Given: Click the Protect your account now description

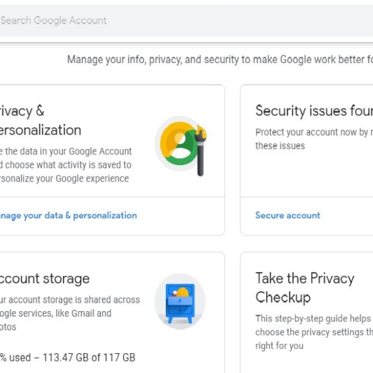Looking at the screenshot, I should point(314,139).
